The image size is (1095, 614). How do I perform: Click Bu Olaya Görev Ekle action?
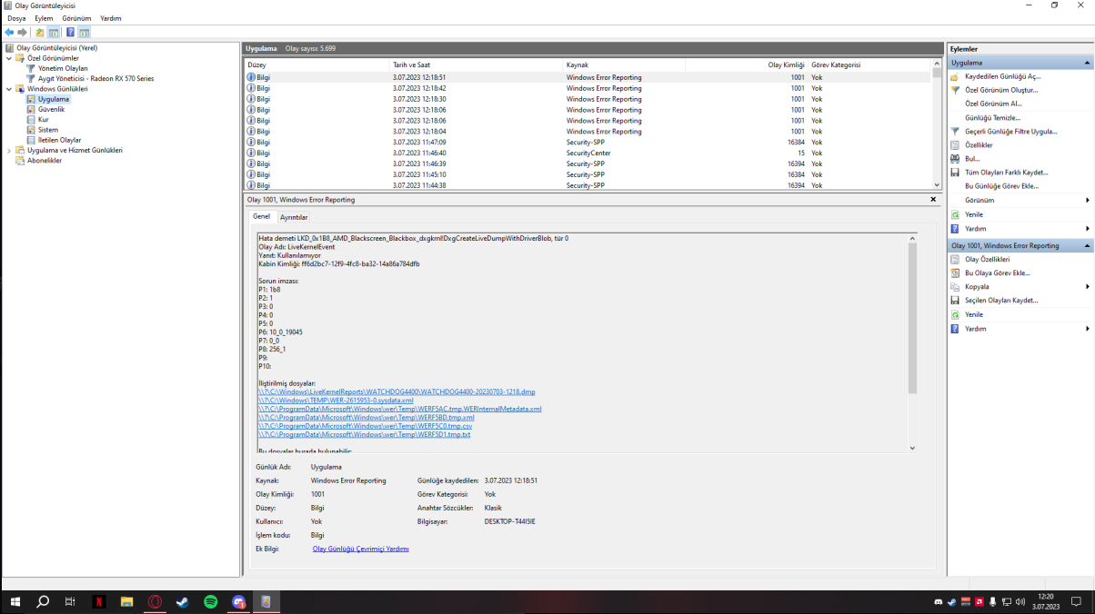[997, 272]
